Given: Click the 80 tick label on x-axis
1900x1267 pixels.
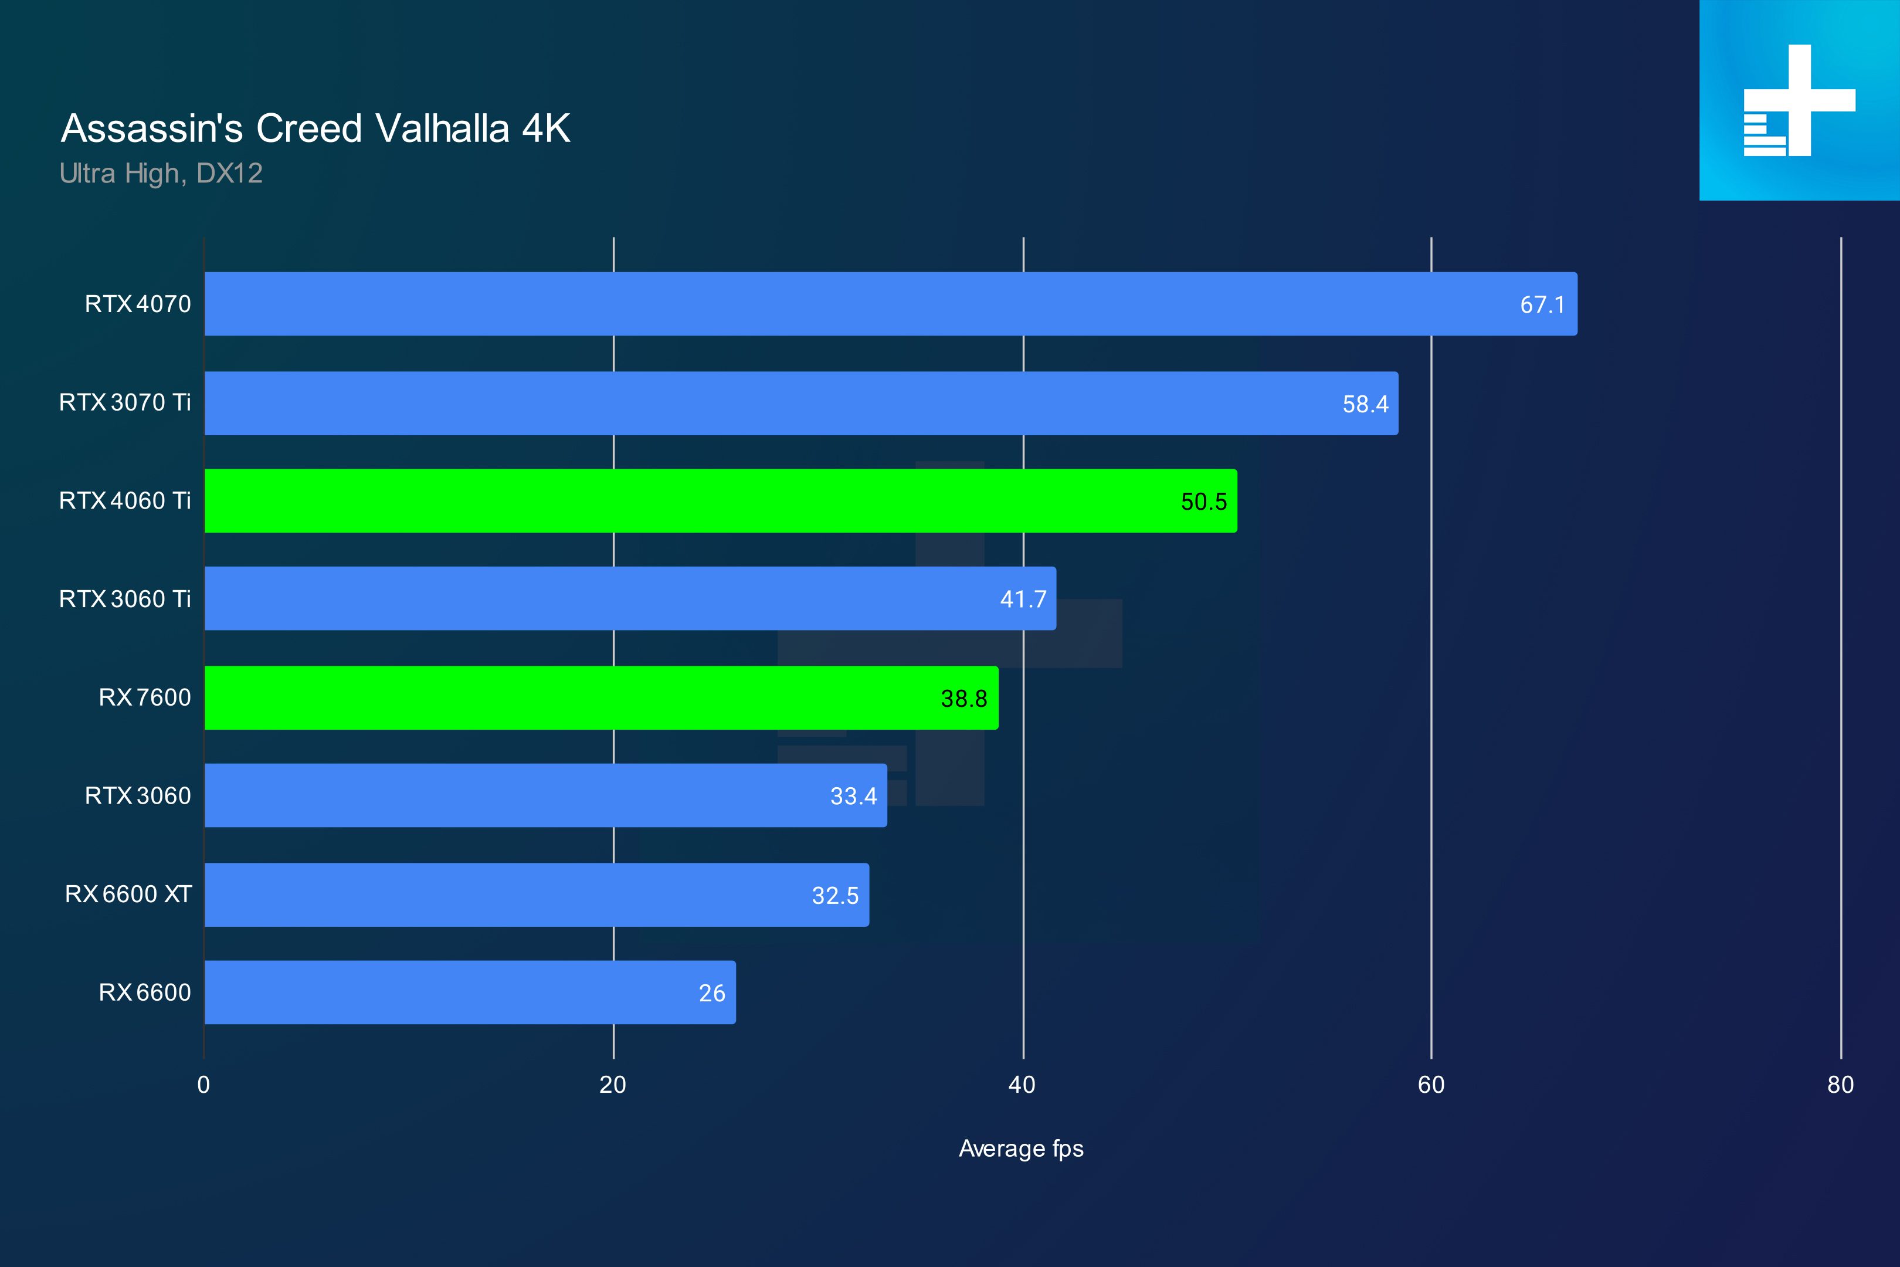Looking at the screenshot, I should pos(1841,1085).
